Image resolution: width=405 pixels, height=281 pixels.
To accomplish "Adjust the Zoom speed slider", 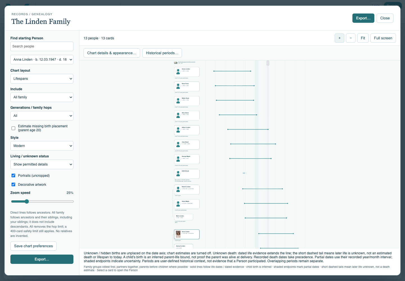I will tap(42, 201).
